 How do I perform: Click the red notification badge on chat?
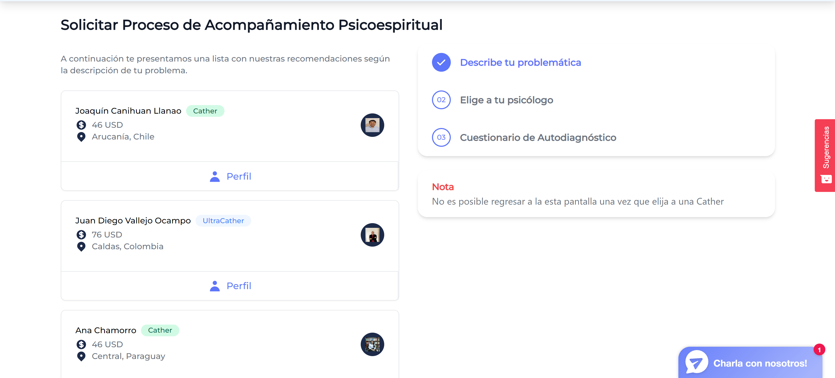(819, 350)
